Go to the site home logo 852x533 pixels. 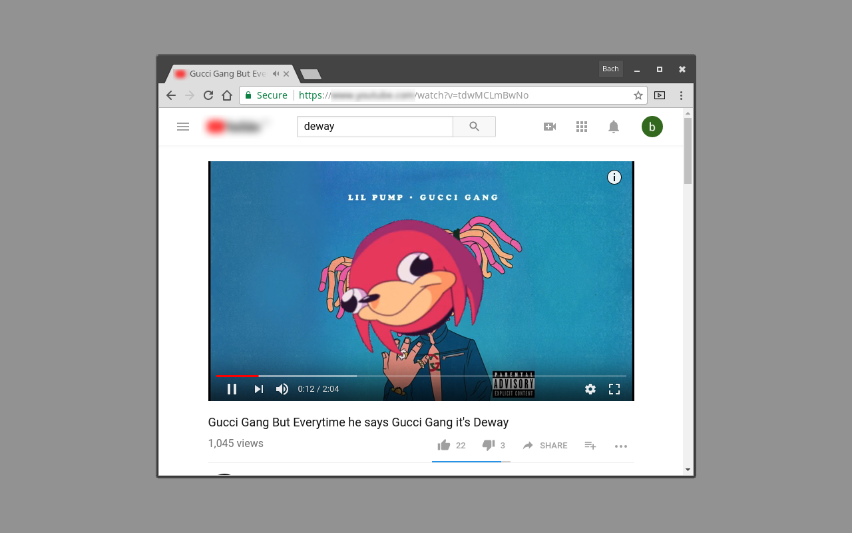[237, 127]
